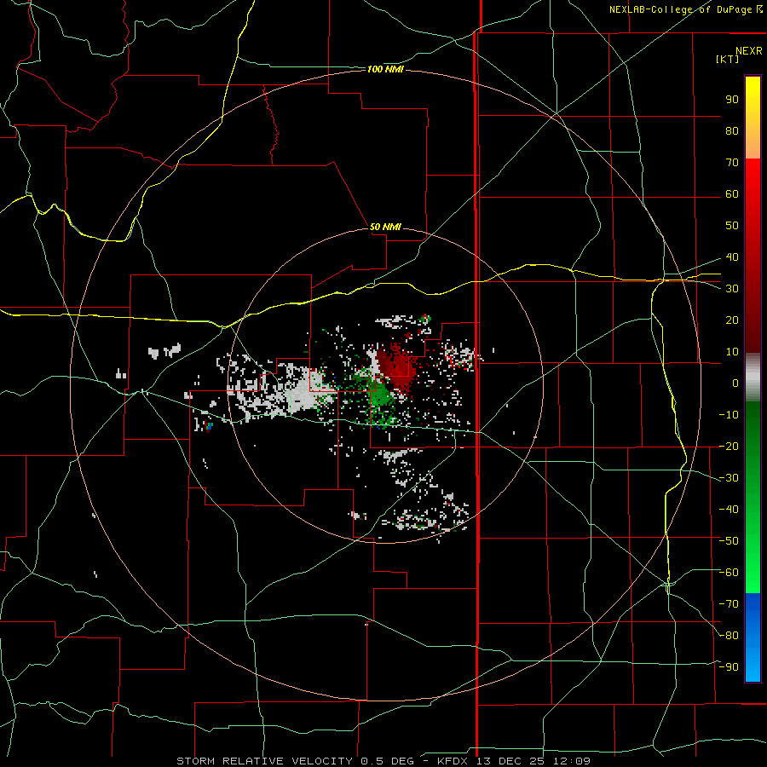The width and height of the screenshot is (767, 767).
Task: Select the -40 value on velocity scale
Action: coord(729,510)
